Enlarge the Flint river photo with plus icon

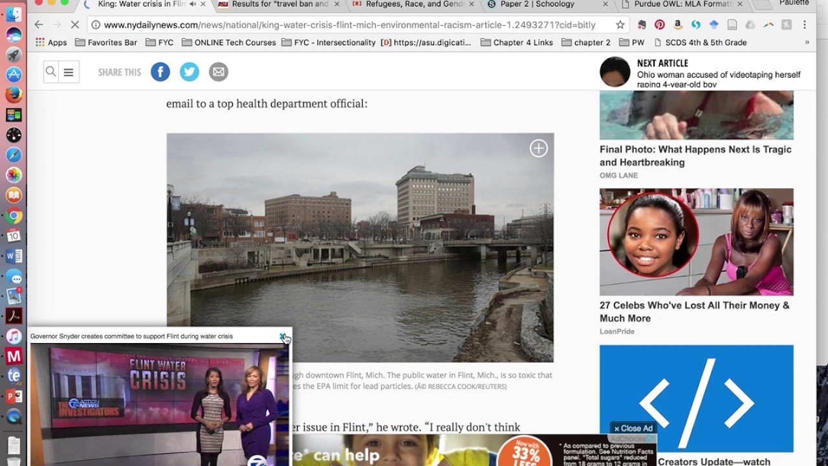[539, 148]
